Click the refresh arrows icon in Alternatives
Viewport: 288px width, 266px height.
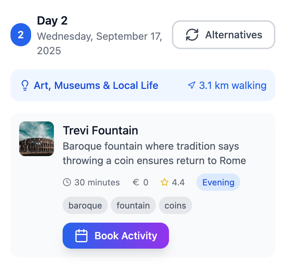point(192,35)
